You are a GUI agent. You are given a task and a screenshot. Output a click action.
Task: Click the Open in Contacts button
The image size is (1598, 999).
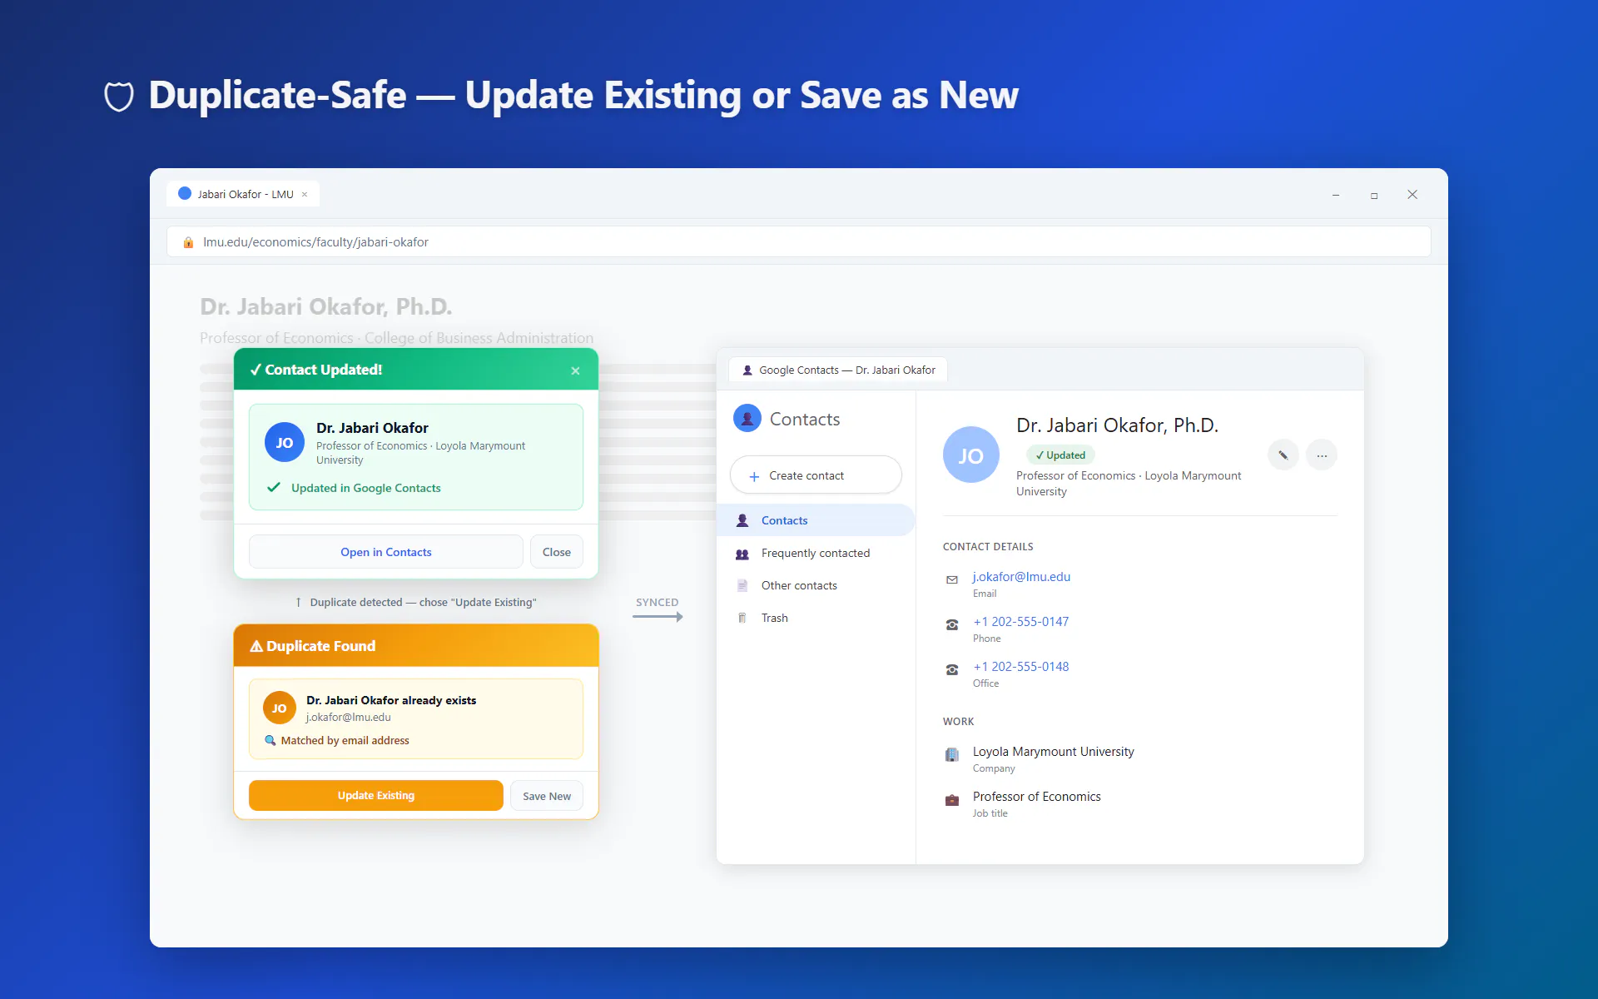[386, 552]
